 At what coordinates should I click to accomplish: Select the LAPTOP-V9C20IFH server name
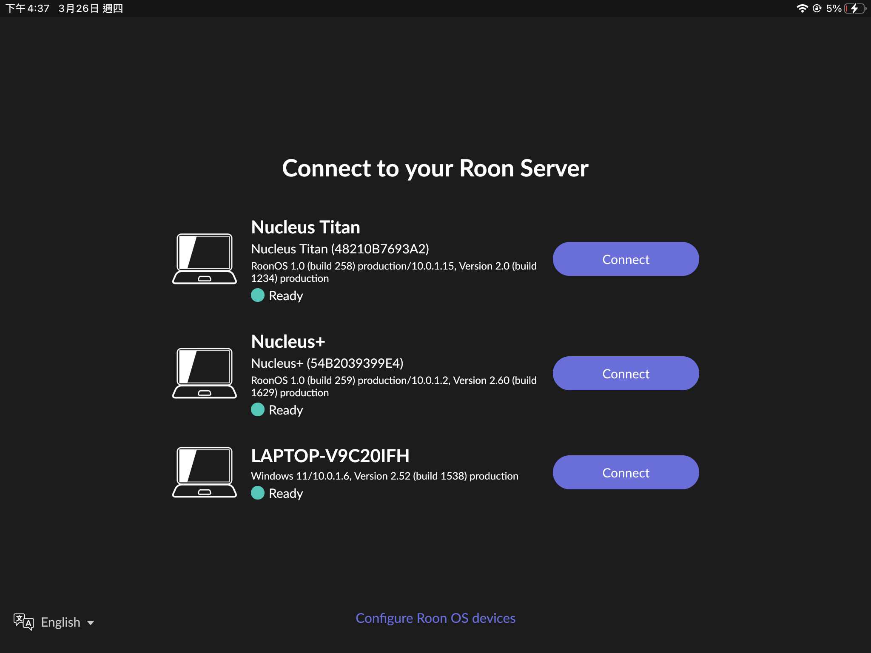[330, 456]
